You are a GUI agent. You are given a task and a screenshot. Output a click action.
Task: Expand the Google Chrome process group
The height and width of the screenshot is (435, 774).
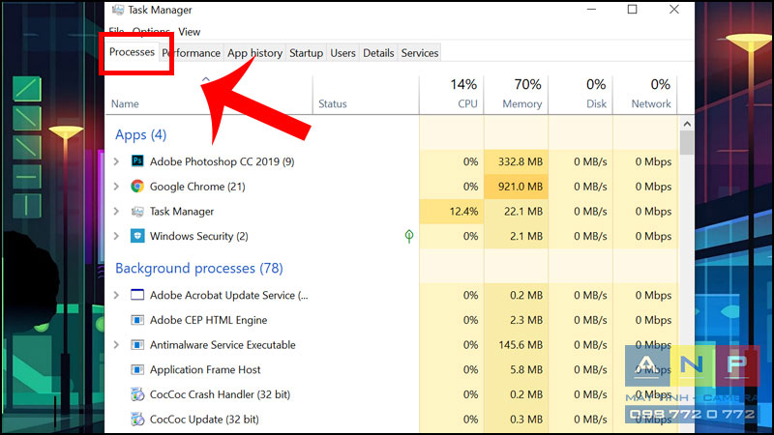(116, 186)
